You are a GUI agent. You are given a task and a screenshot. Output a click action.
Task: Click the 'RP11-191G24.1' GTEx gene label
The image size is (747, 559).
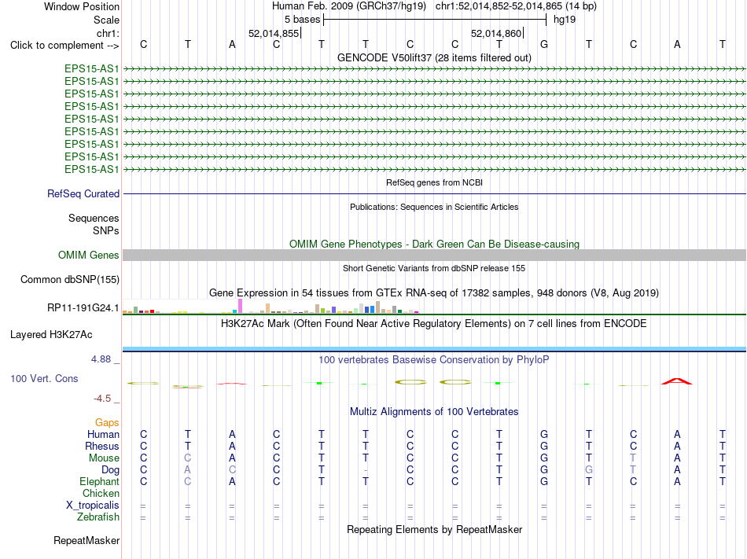(83, 308)
